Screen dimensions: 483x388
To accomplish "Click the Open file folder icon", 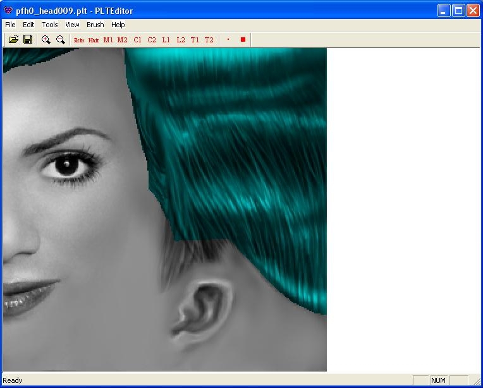I will coord(13,40).
